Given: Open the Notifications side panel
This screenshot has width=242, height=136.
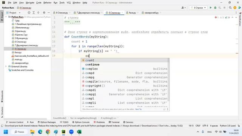Looking at the screenshot, I should point(240,19).
